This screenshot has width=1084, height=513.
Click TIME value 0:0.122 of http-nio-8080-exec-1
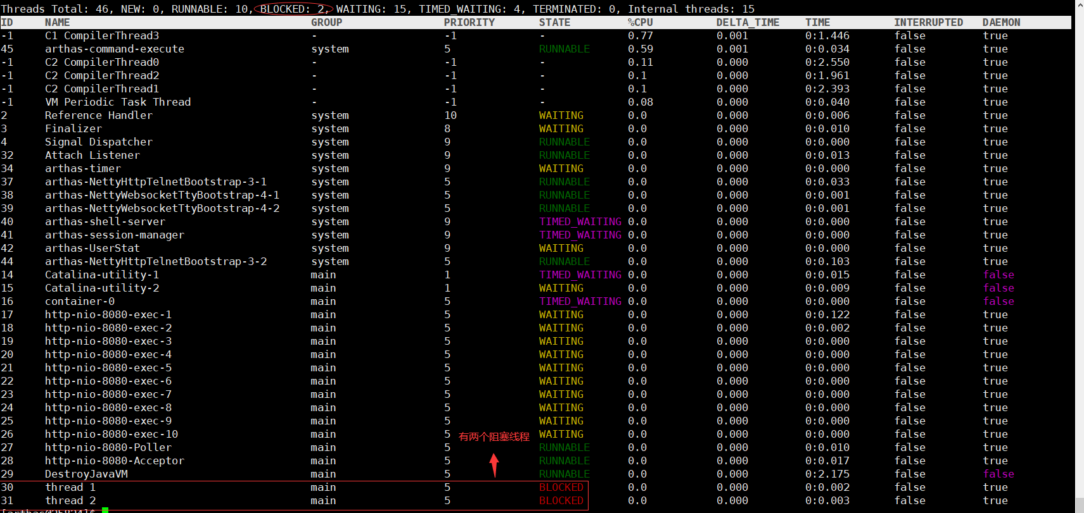(827, 314)
